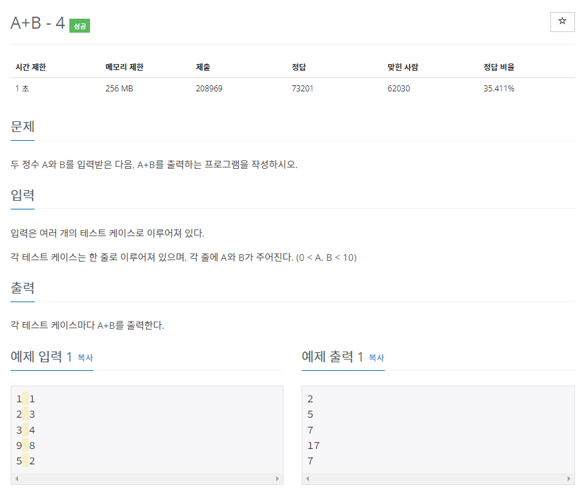The height and width of the screenshot is (495, 585).
Task: Click problem description sentence about 두 정수 A와 B
Action: point(153,165)
